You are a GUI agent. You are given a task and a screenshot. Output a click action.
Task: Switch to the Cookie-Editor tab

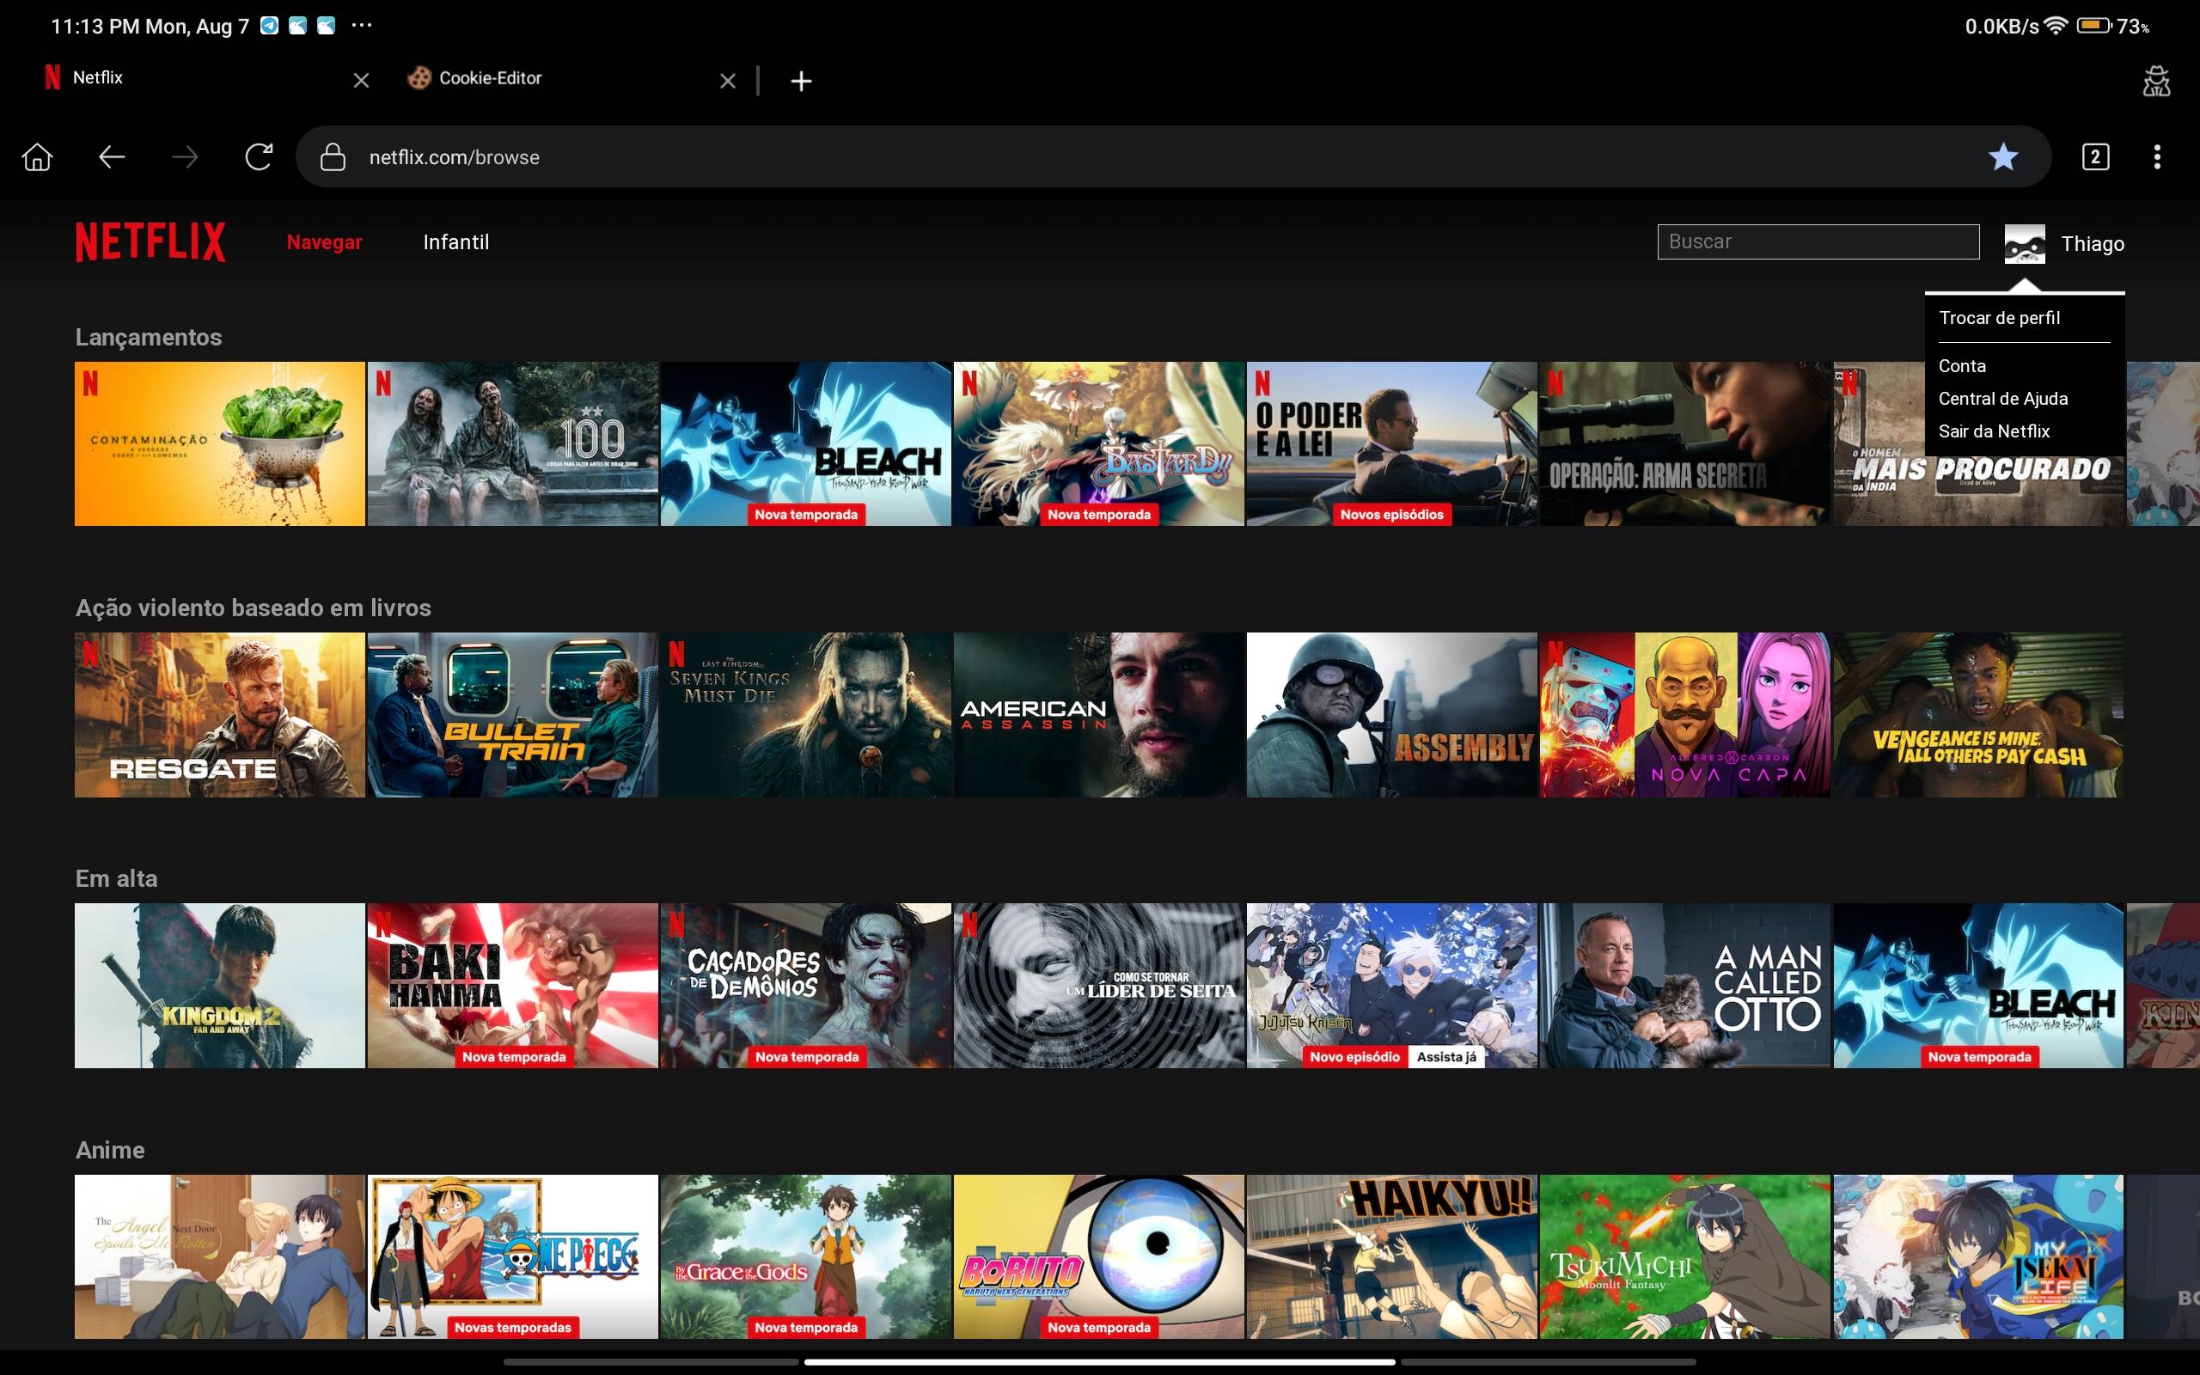491,79
